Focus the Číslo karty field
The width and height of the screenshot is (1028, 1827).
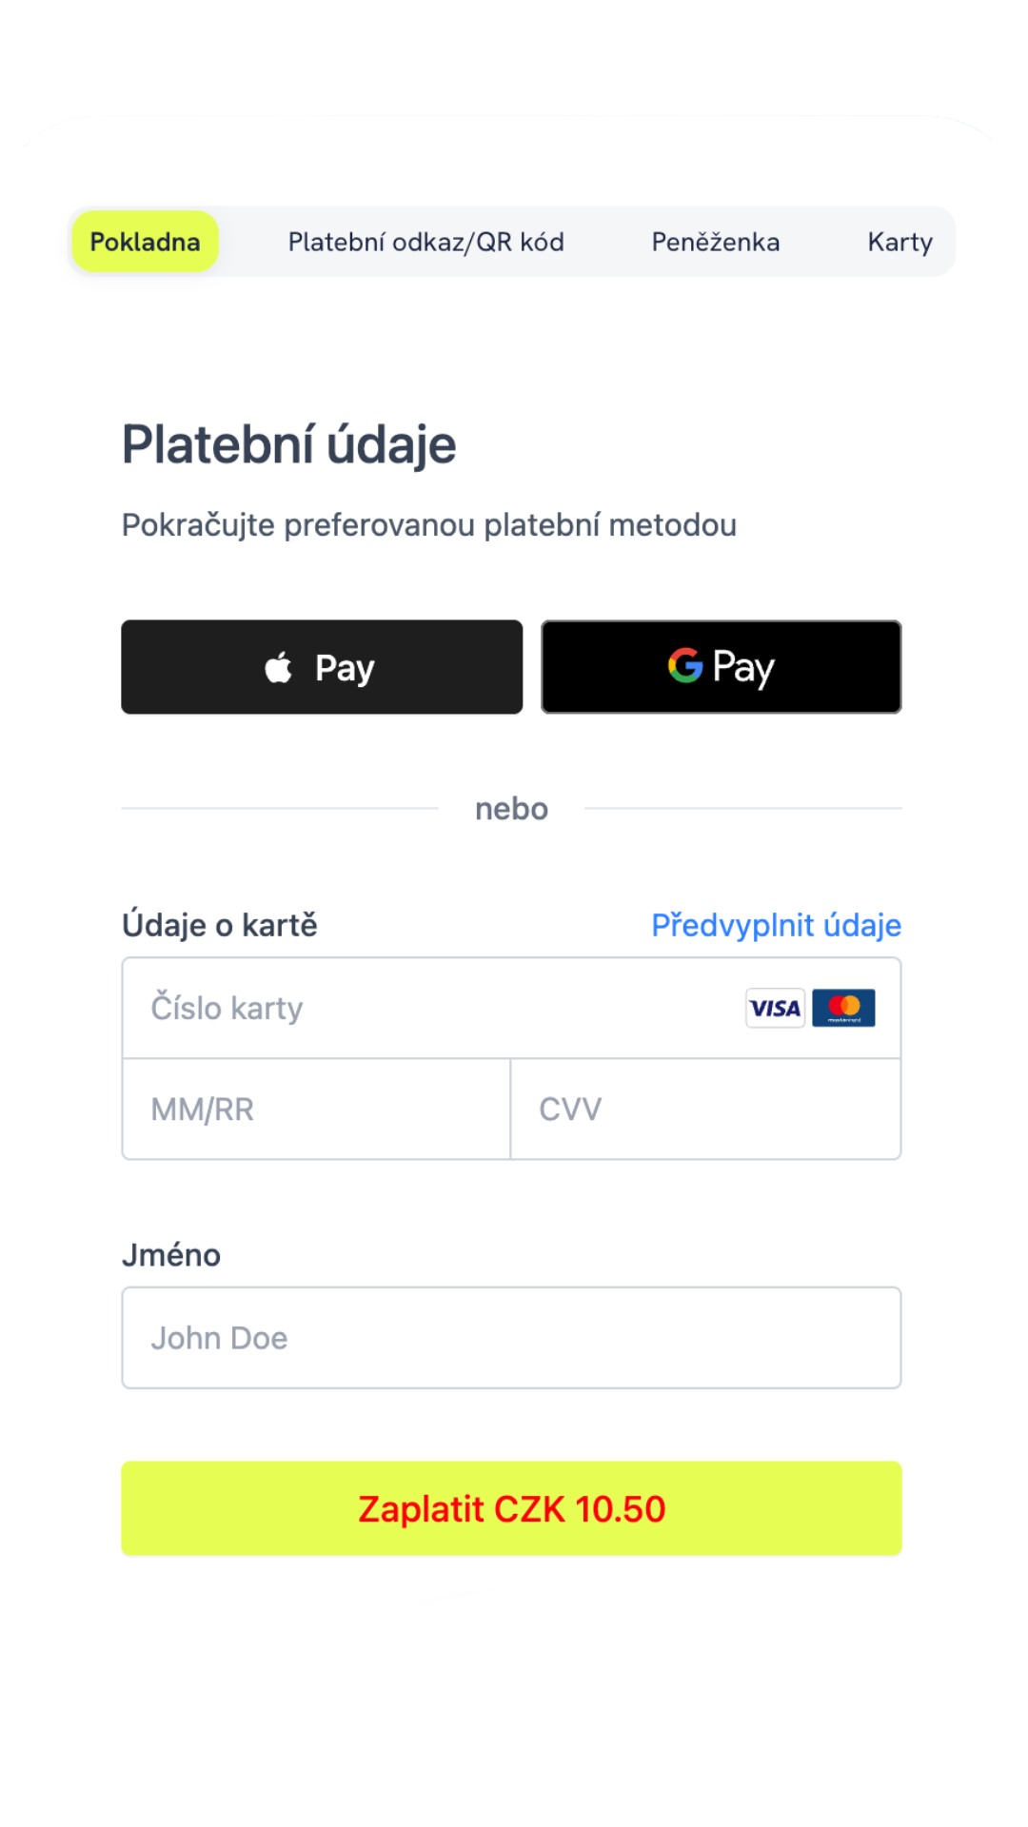coord(428,1008)
